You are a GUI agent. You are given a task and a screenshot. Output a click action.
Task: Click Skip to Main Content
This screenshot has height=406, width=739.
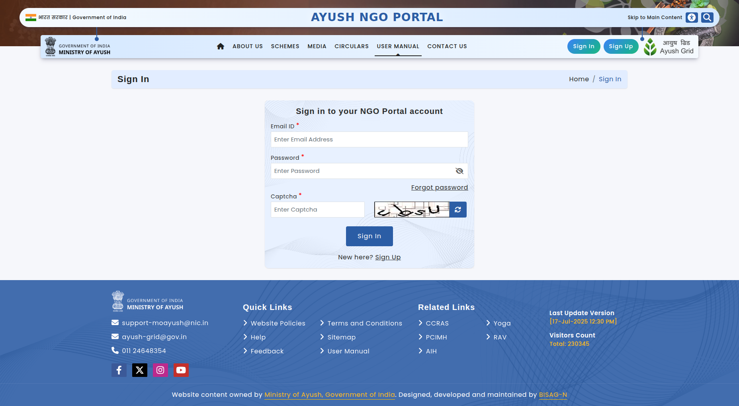[x=655, y=18]
